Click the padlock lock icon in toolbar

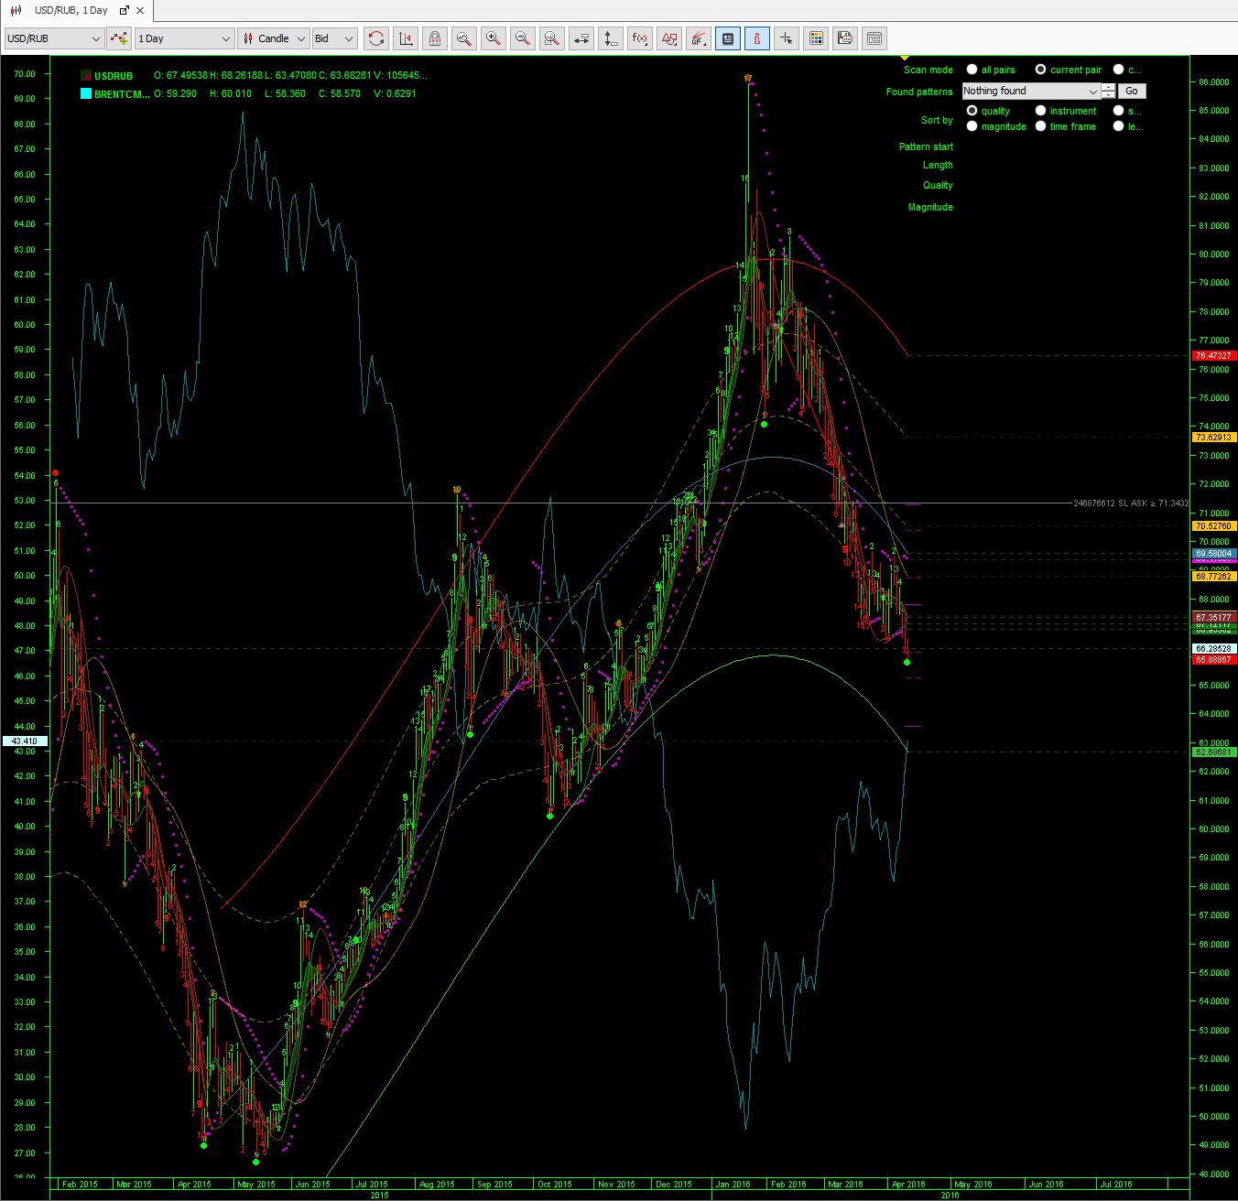[435, 38]
